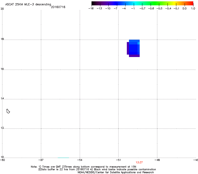Click longitude label -48
The width and height of the screenshot is (198, 174).
point(157,160)
